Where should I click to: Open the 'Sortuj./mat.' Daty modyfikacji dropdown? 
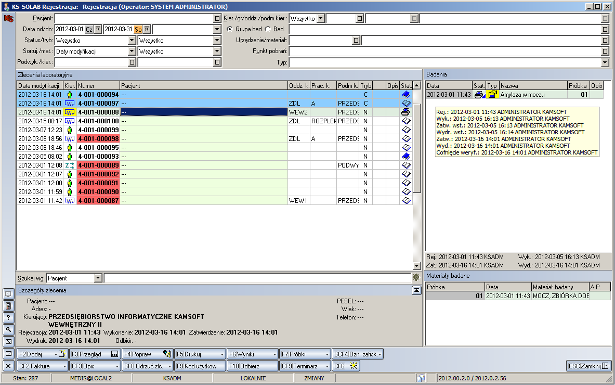(132, 52)
